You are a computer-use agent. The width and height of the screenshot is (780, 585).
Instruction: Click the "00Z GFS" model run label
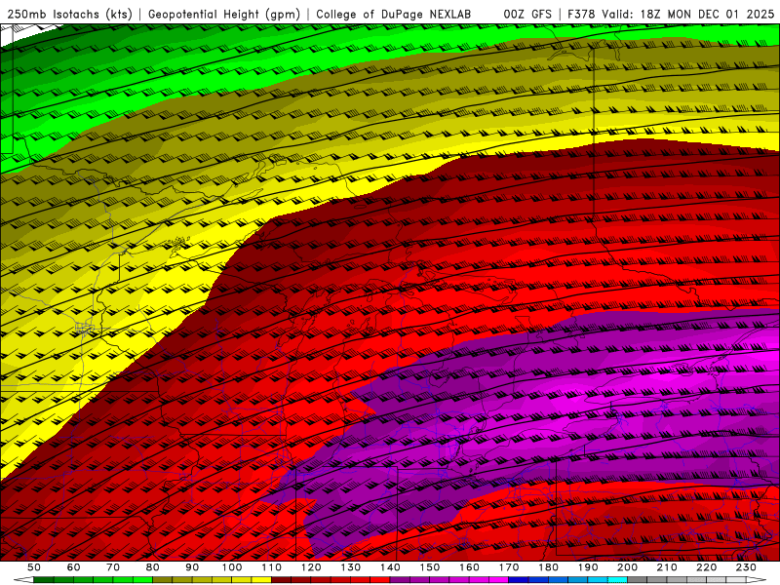tap(527, 15)
